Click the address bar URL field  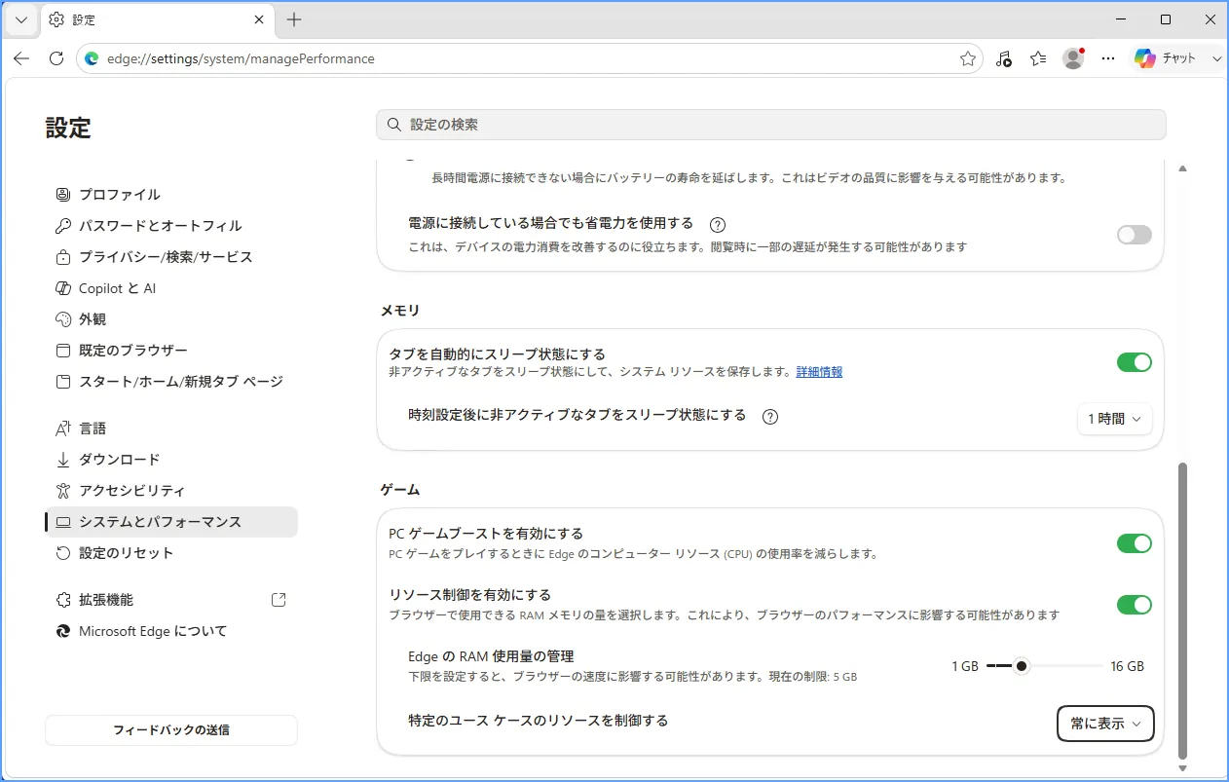[x=531, y=58]
